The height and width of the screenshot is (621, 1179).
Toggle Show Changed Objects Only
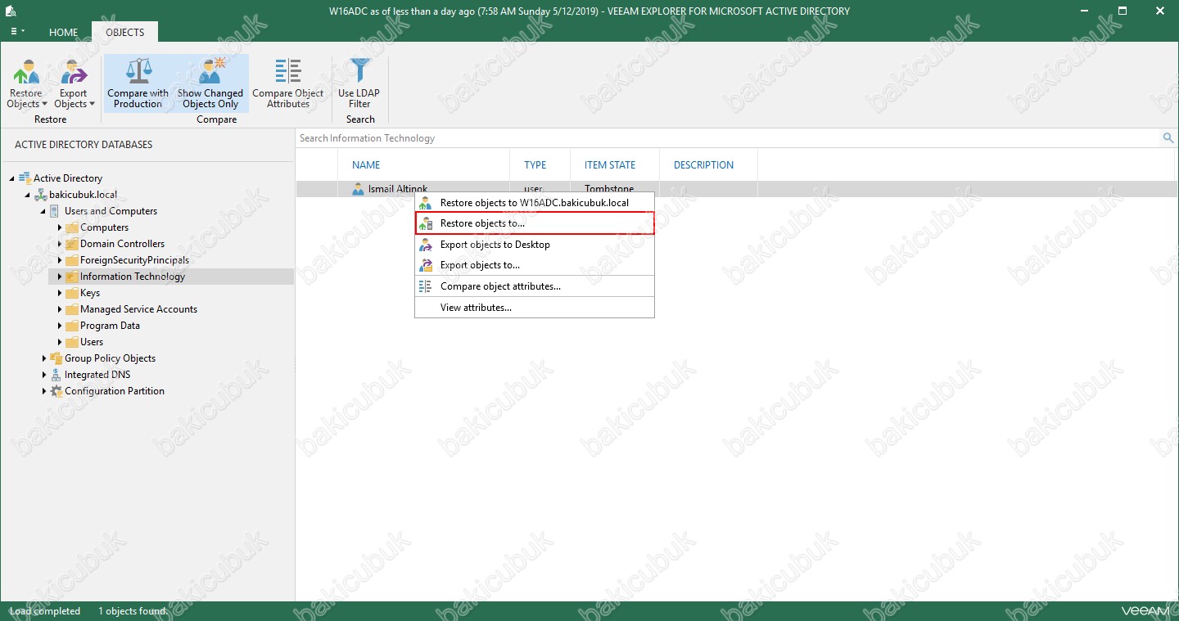pyautogui.click(x=210, y=84)
